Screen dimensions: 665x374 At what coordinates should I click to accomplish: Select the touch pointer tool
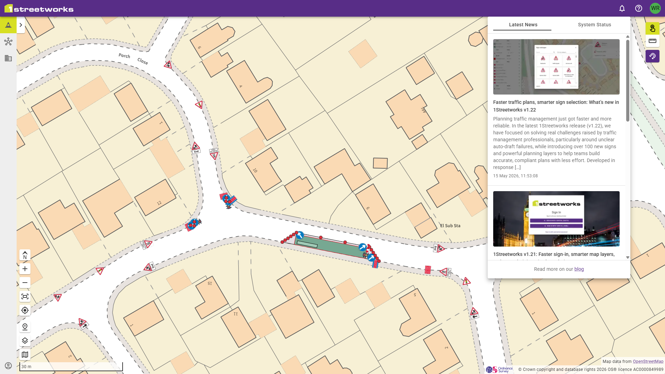click(x=653, y=28)
